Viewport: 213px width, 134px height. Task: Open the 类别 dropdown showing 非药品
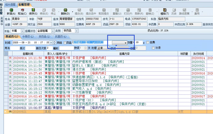click(77, 31)
